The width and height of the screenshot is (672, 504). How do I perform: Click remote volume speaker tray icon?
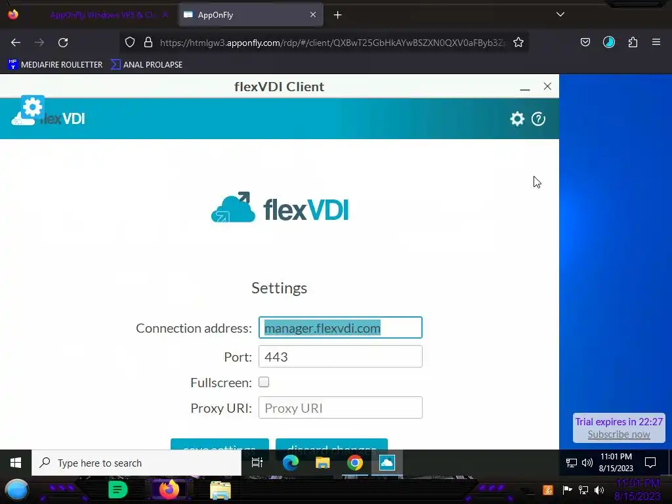click(x=587, y=463)
